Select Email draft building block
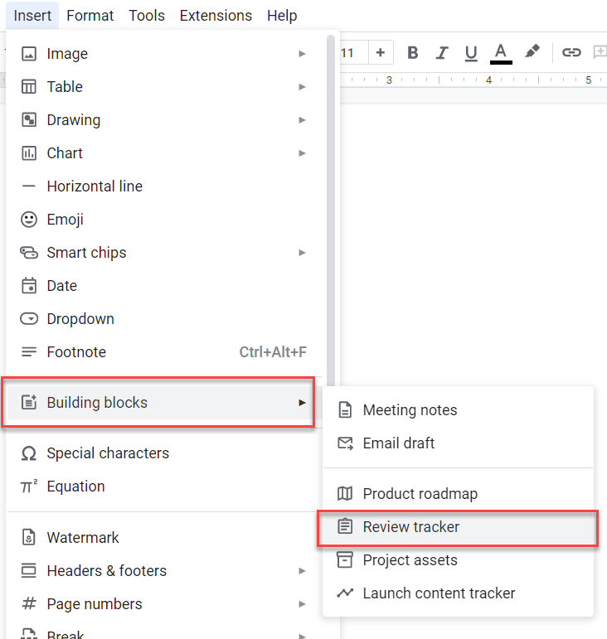This screenshot has height=639, width=607. pos(398,443)
